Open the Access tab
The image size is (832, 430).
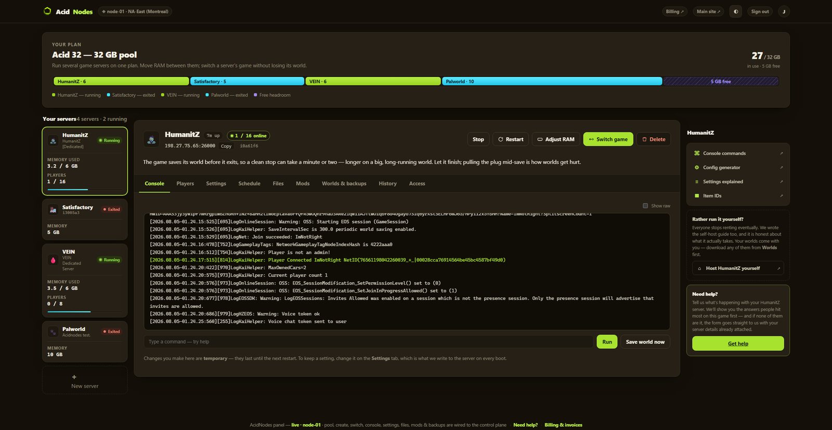(417, 184)
